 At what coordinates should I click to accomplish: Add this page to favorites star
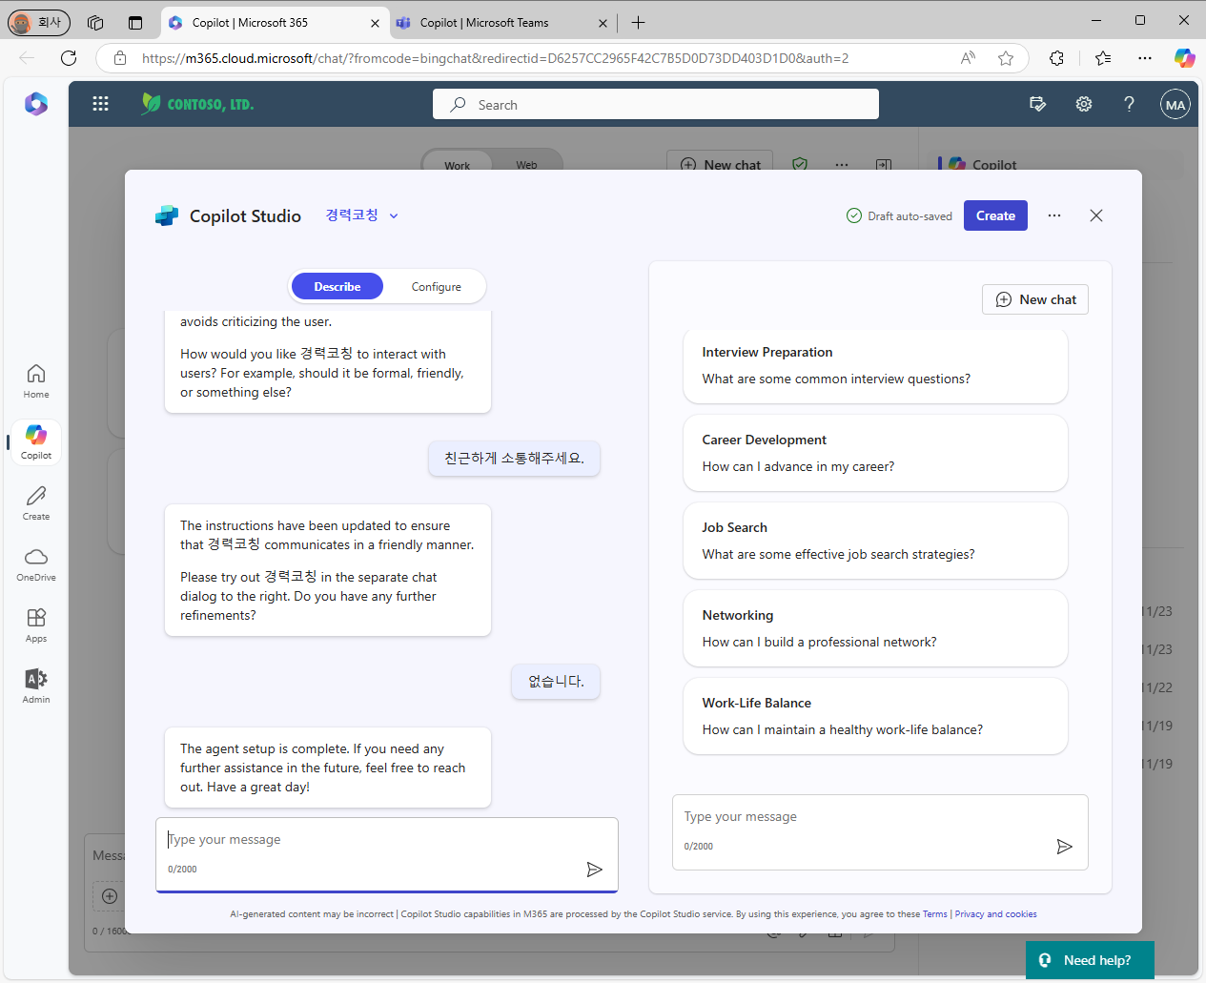[x=1006, y=58]
